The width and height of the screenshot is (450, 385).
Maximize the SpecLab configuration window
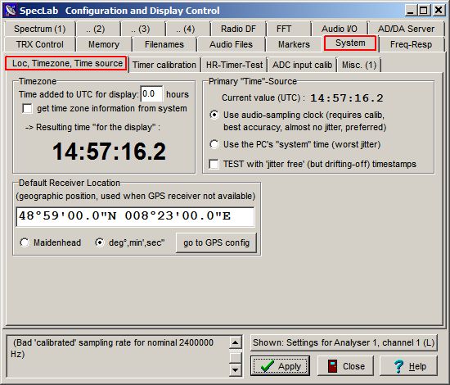coord(424,11)
